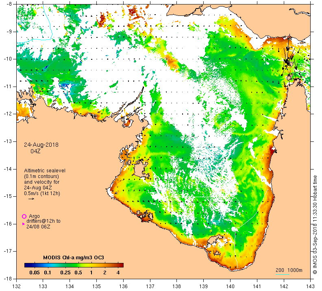
Task: Click the longitude axis label 143
Action: (311, 286)
